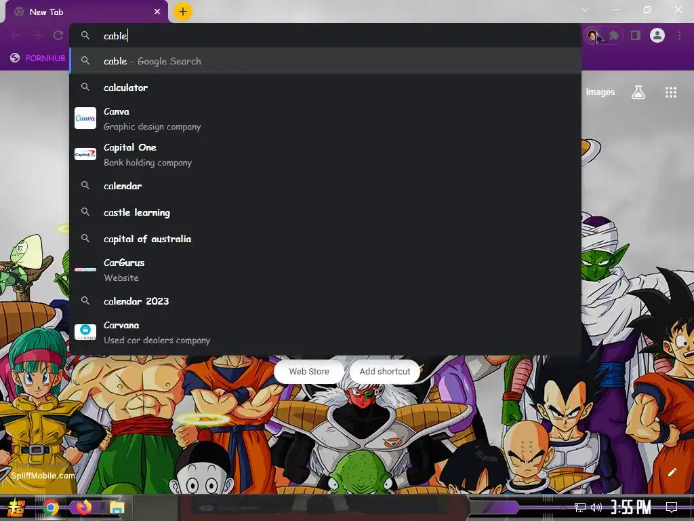This screenshot has height=521, width=694.
Task: Close the New Tab tab
Action: [157, 12]
